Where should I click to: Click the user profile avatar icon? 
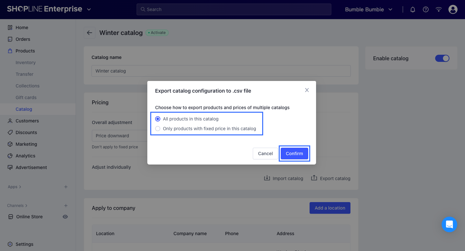(453, 9)
